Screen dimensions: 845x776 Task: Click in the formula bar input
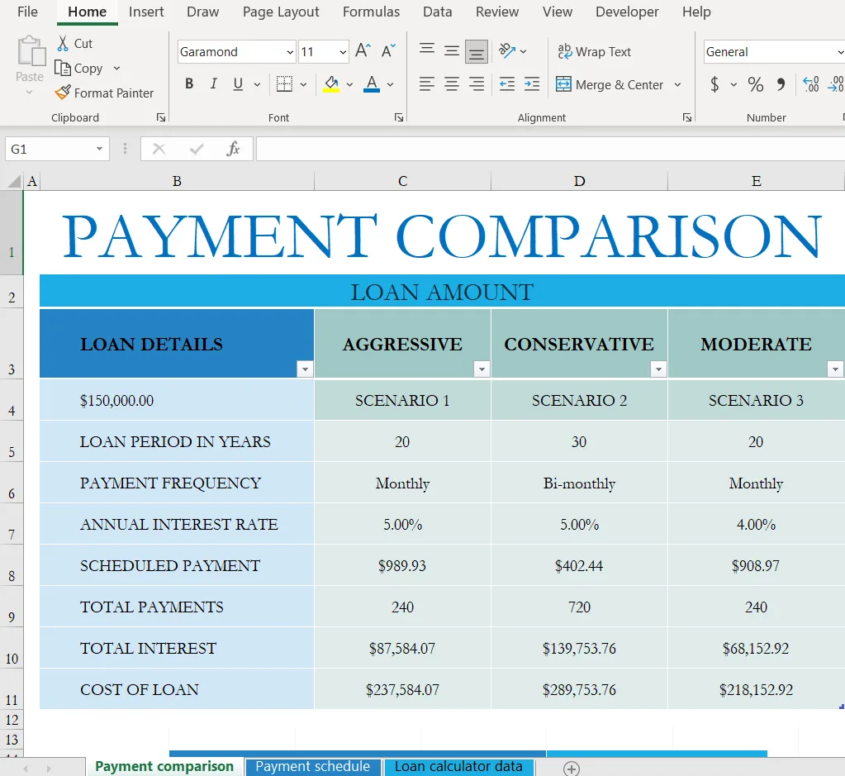pyautogui.click(x=550, y=149)
